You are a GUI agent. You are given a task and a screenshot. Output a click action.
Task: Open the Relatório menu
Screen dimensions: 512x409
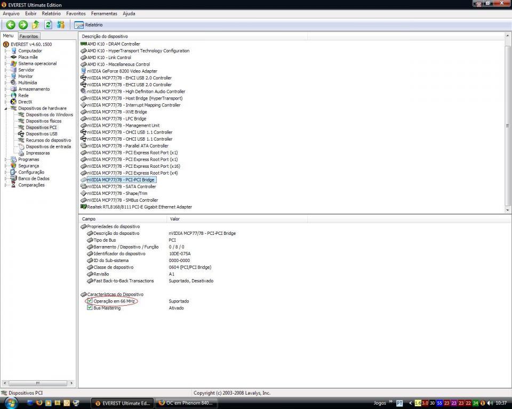point(51,14)
